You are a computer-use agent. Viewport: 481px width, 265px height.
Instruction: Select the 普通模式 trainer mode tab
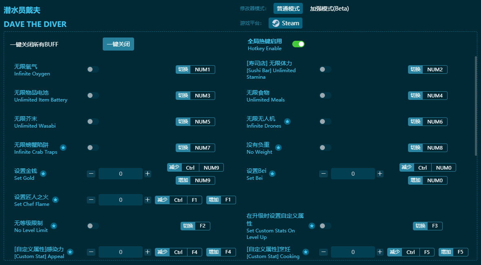[x=288, y=9]
